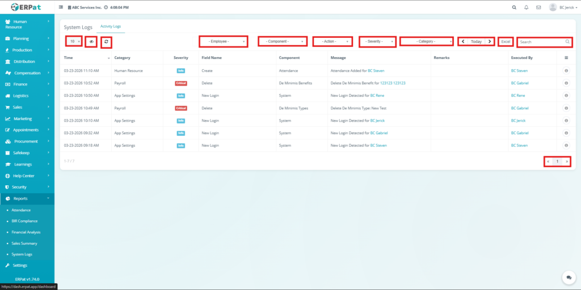Open BC Gabriel link in Executed By
Viewport: 581px width, 290px height.
[519, 83]
